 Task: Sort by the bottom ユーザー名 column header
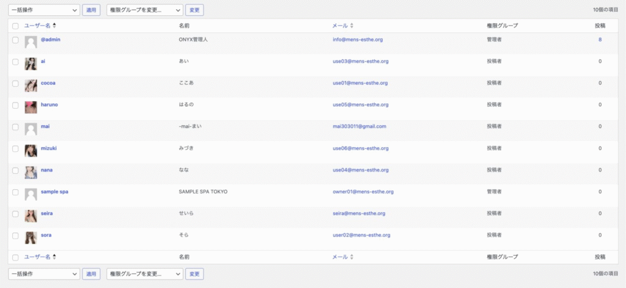click(x=37, y=257)
